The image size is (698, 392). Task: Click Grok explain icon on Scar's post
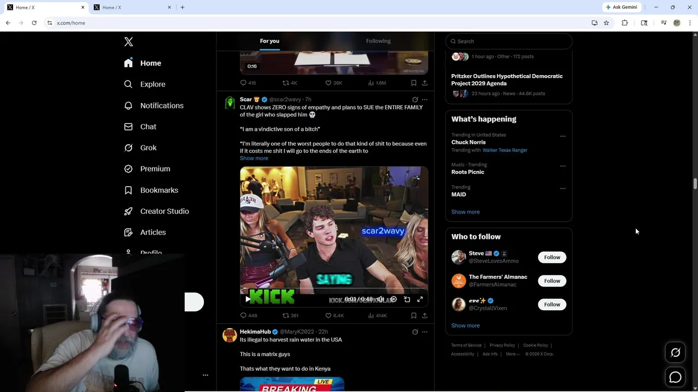[x=415, y=100]
